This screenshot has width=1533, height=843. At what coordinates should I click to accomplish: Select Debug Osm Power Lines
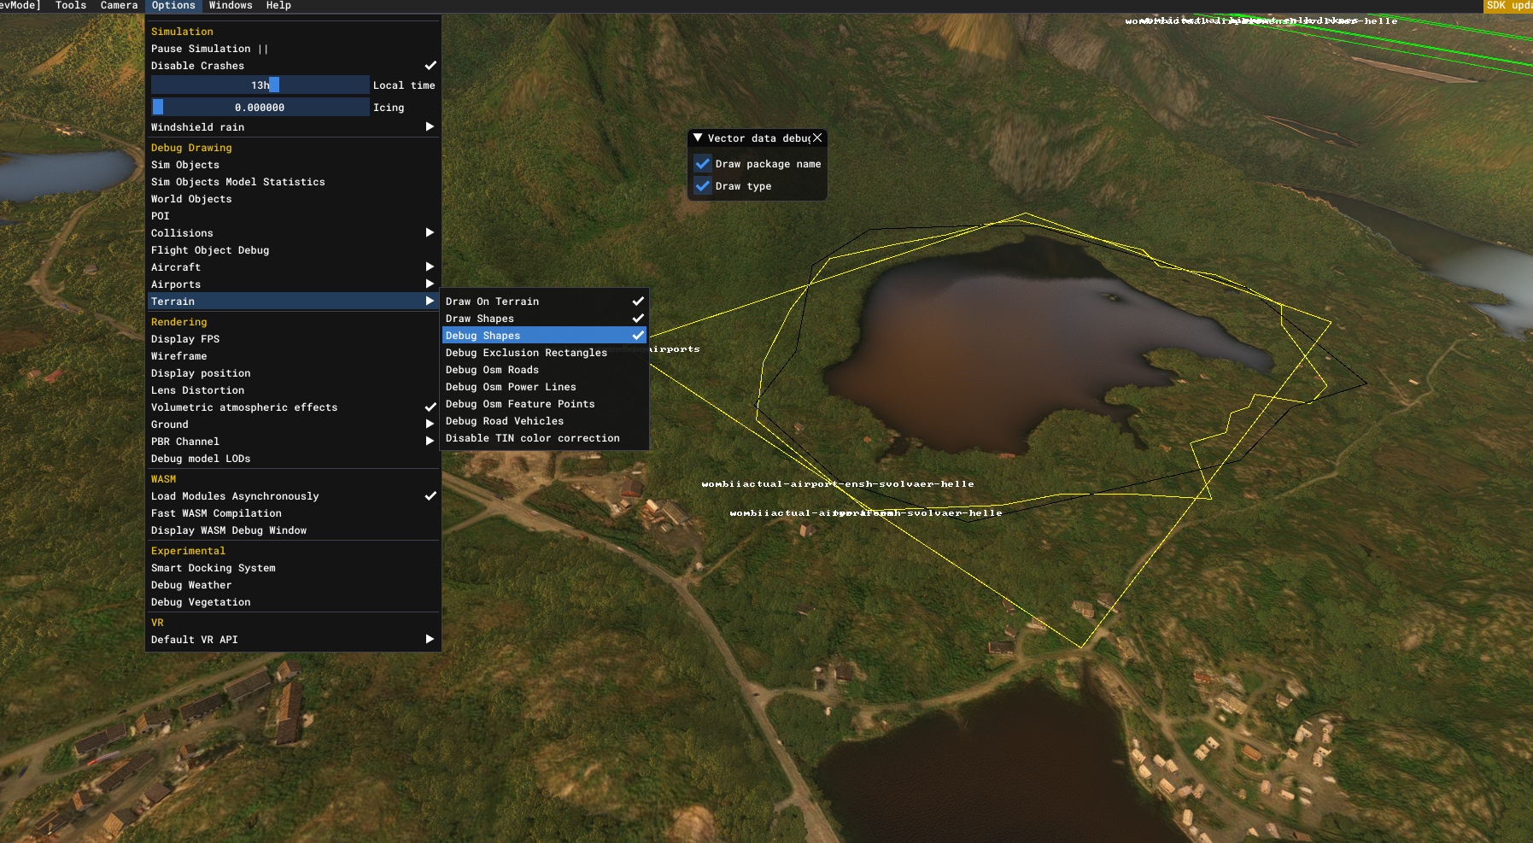[x=545, y=387]
